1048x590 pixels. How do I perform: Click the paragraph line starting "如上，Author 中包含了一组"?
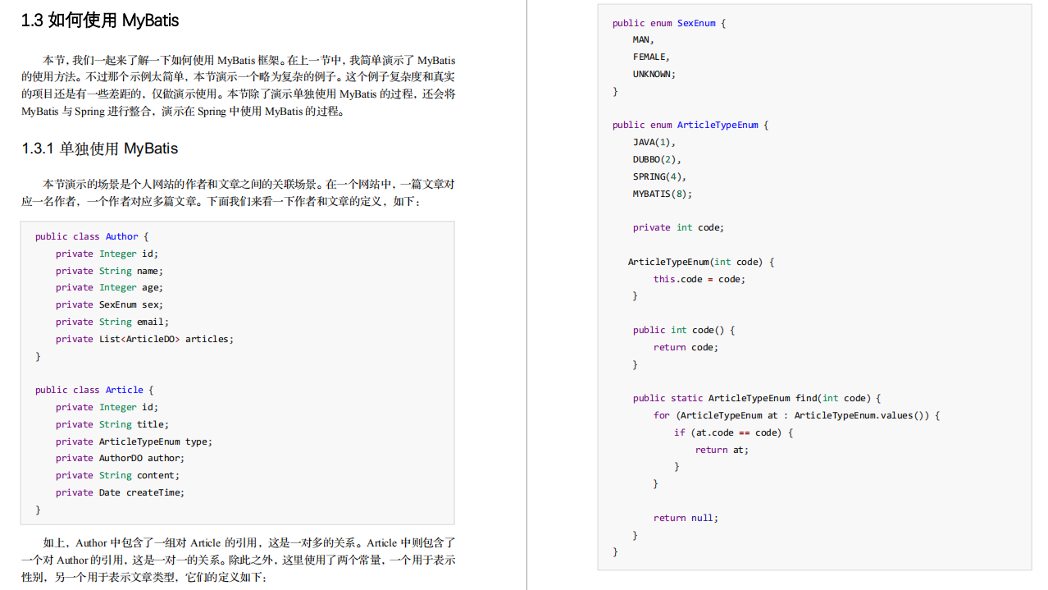coord(249,542)
